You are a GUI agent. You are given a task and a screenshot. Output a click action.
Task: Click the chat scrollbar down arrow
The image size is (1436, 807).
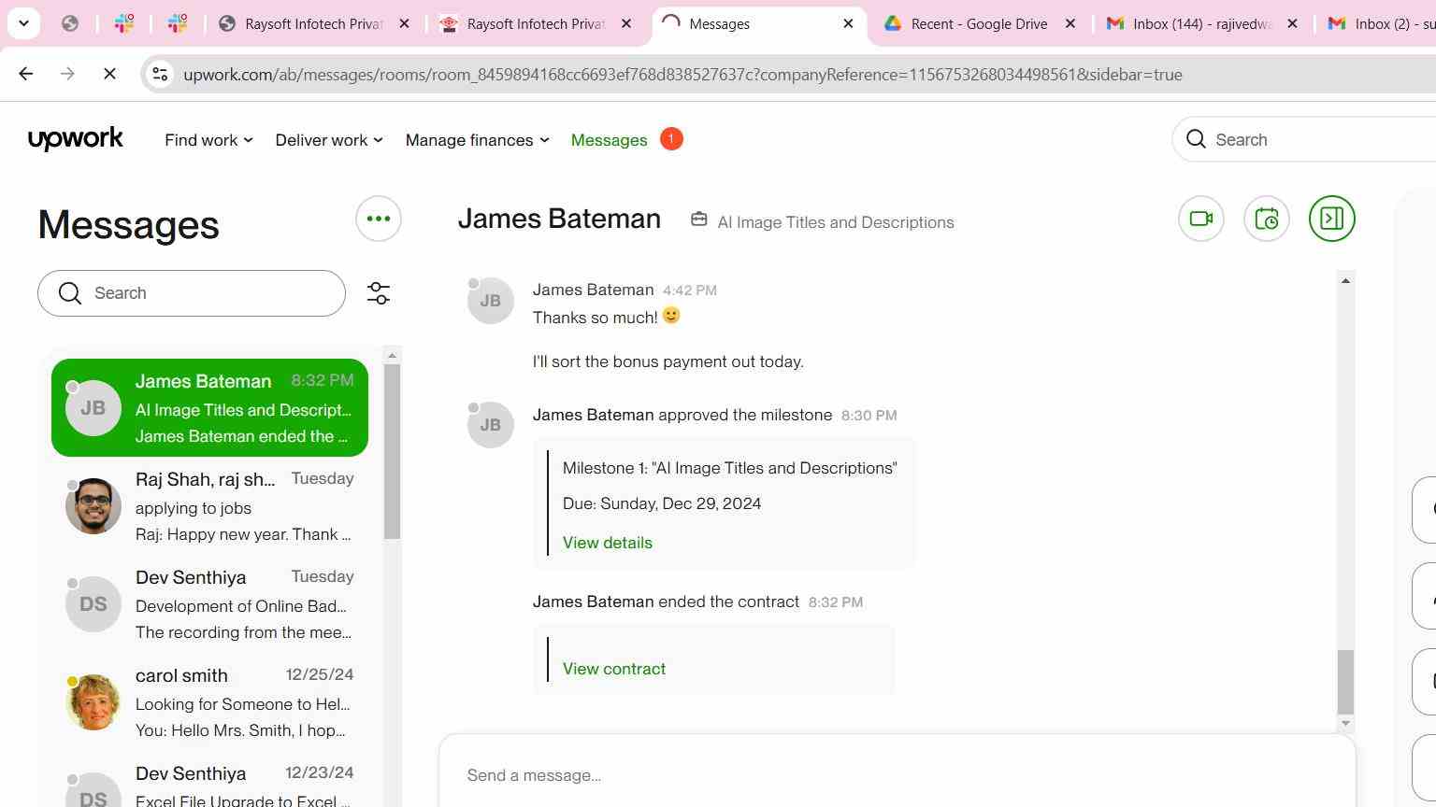click(1345, 723)
